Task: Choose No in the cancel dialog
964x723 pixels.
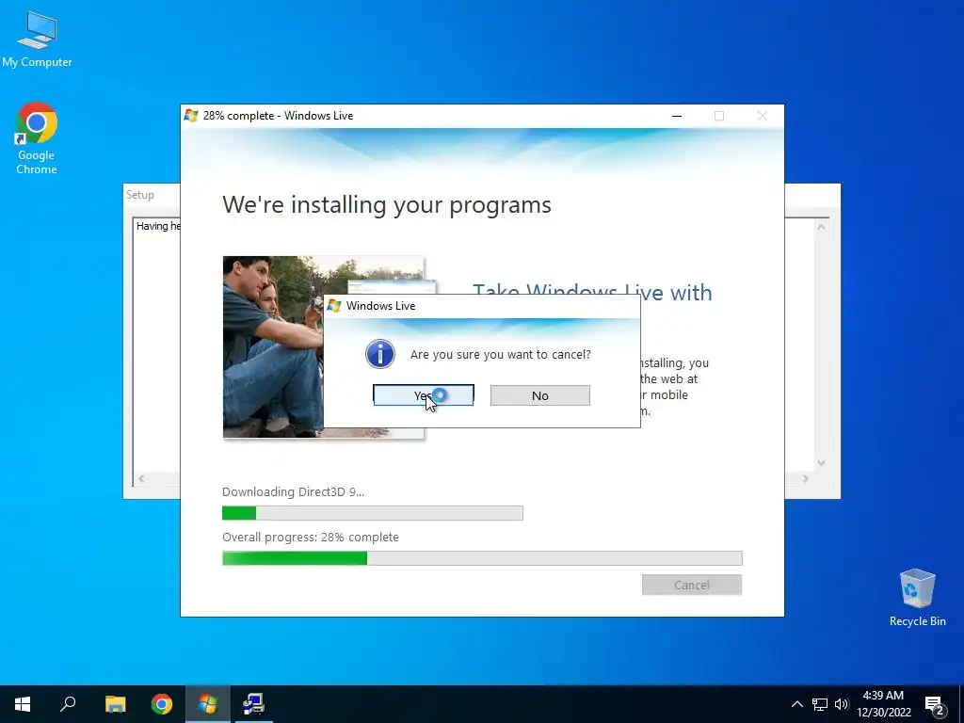Action: pos(539,395)
